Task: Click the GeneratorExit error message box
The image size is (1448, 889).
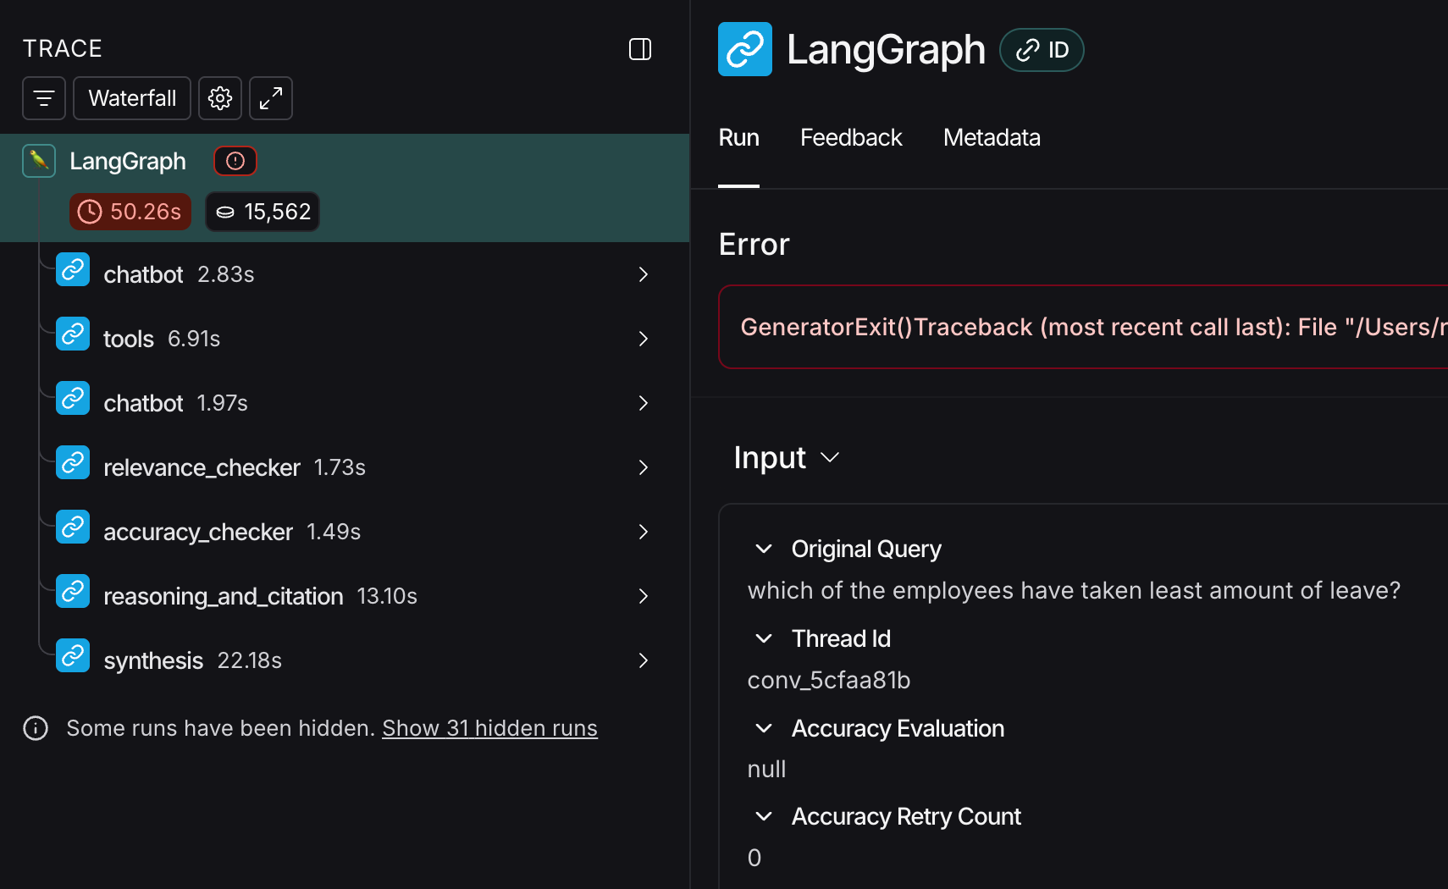Action: tap(1083, 327)
